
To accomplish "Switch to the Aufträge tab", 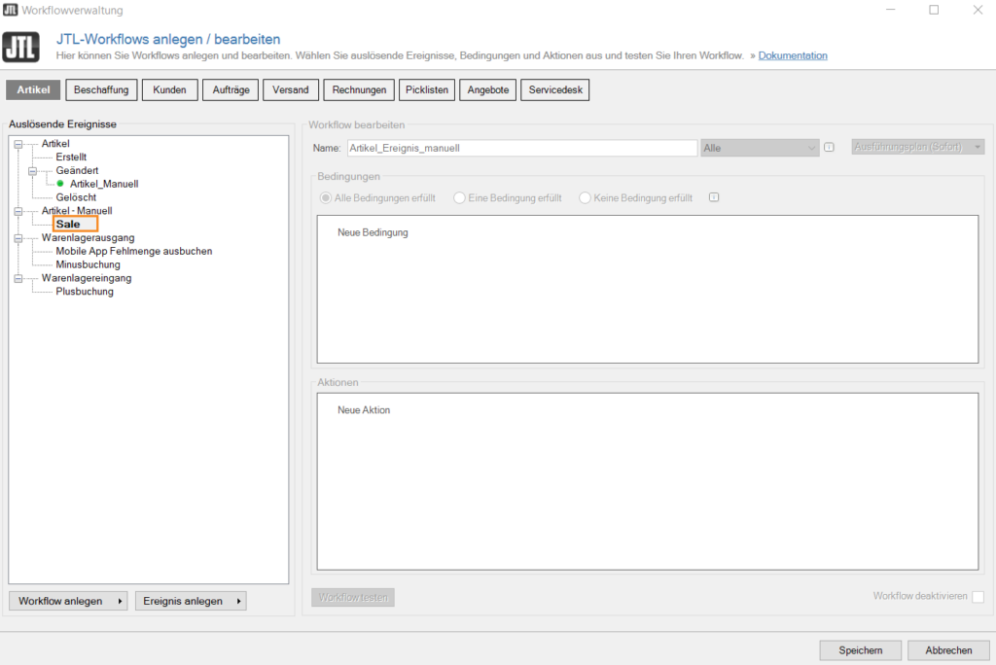I will coord(231,90).
